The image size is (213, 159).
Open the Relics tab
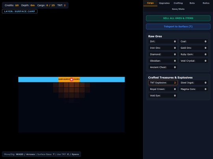[206, 3]
